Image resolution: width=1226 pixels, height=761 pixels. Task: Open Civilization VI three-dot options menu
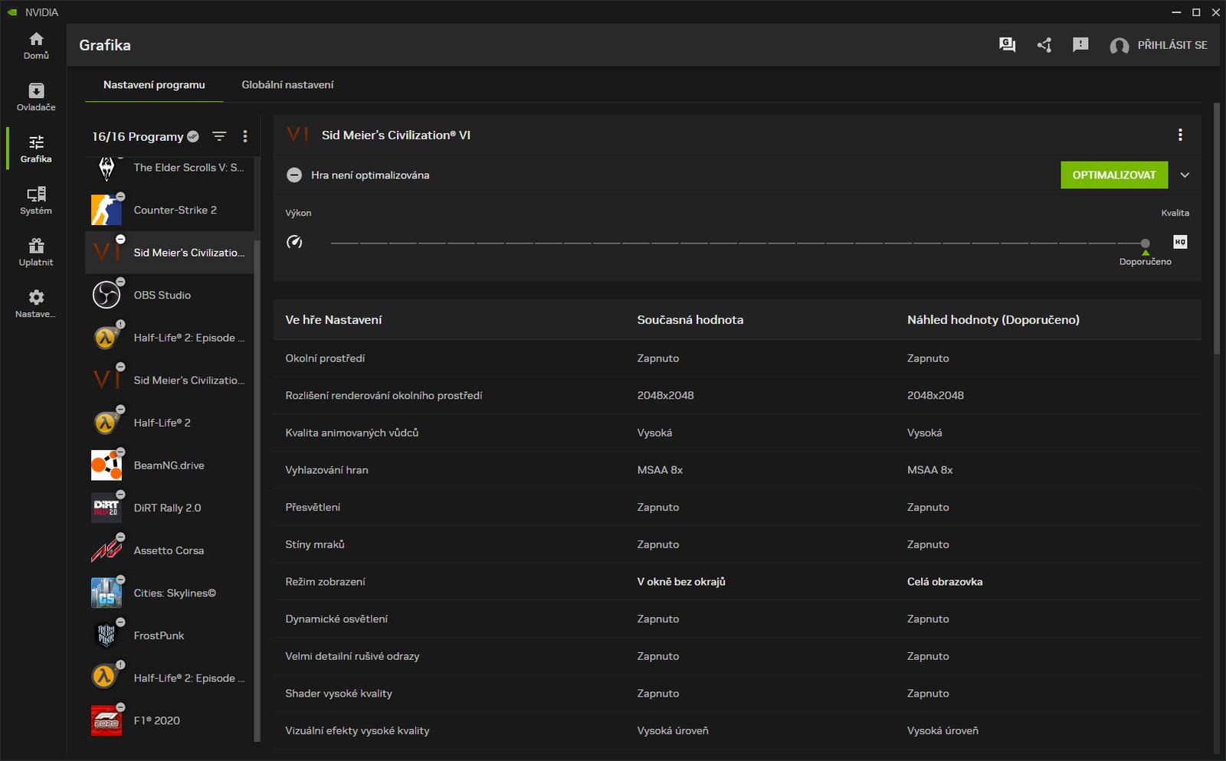click(1180, 135)
